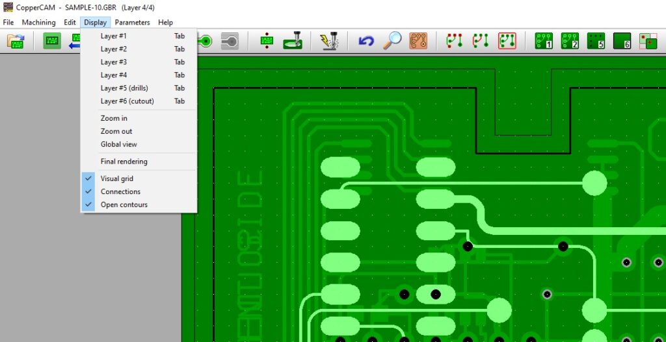
Task: Toggle the Visual grid option
Action: [x=117, y=178]
